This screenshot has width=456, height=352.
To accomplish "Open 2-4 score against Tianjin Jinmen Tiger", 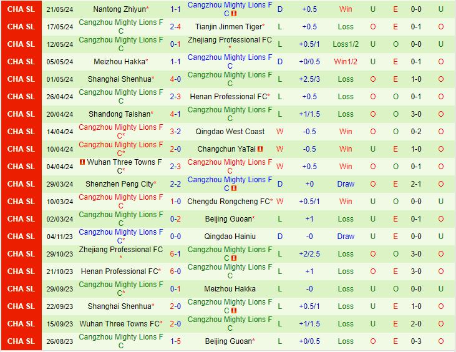I will coord(175,27).
